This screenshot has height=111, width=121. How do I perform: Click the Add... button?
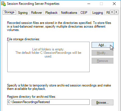point(103,45)
